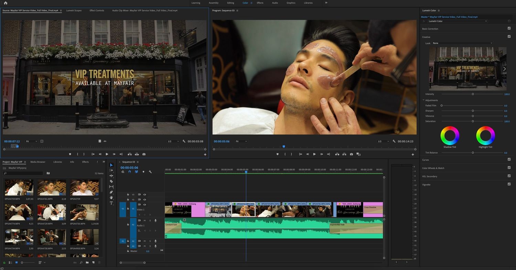Viewport: 516px width, 270px height.
Task: Play the Program monitor sequence
Action: [314, 154]
